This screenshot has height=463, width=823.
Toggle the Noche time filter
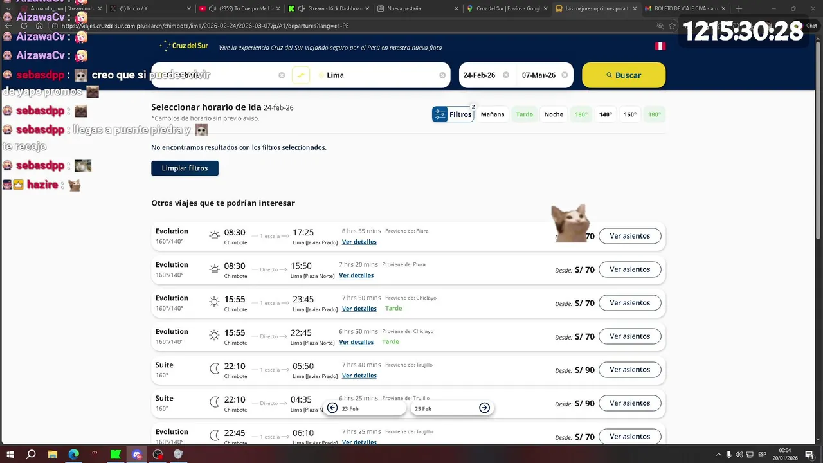coord(554,114)
